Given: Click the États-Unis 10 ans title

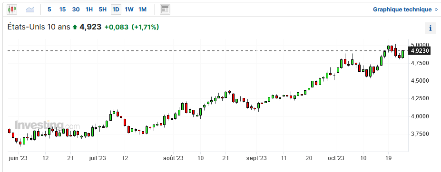Looking at the screenshot, I should pos(39,27).
